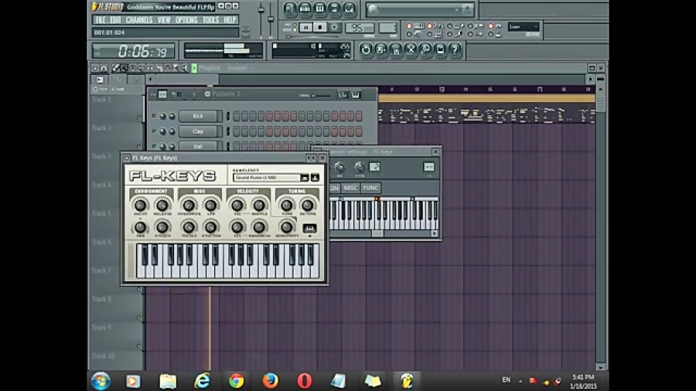The image size is (696, 391).
Task: Toggle the Kick channel green mute LED
Action: (154, 117)
